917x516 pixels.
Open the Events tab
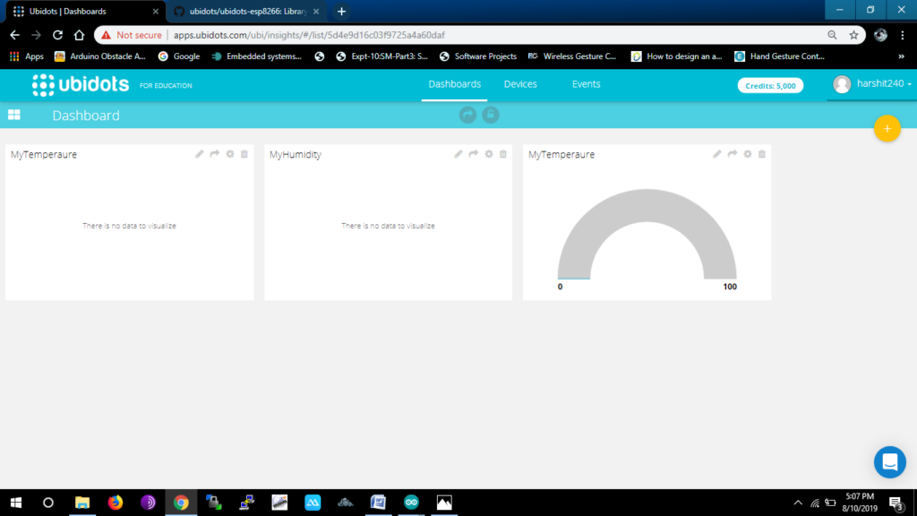(x=586, y=84)
